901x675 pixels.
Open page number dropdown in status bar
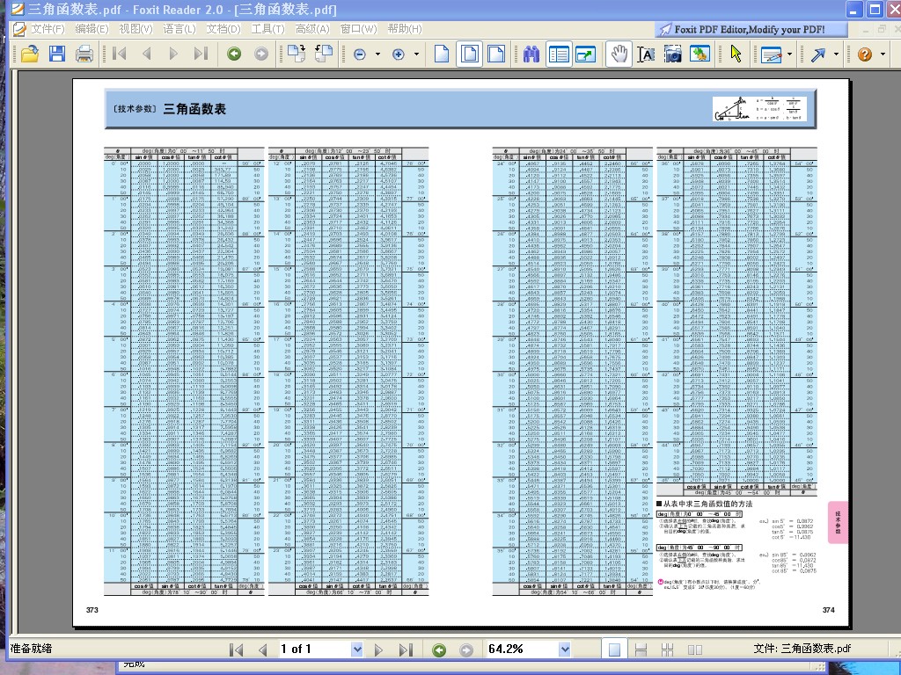pyautogui.click(x=357, y=650)
